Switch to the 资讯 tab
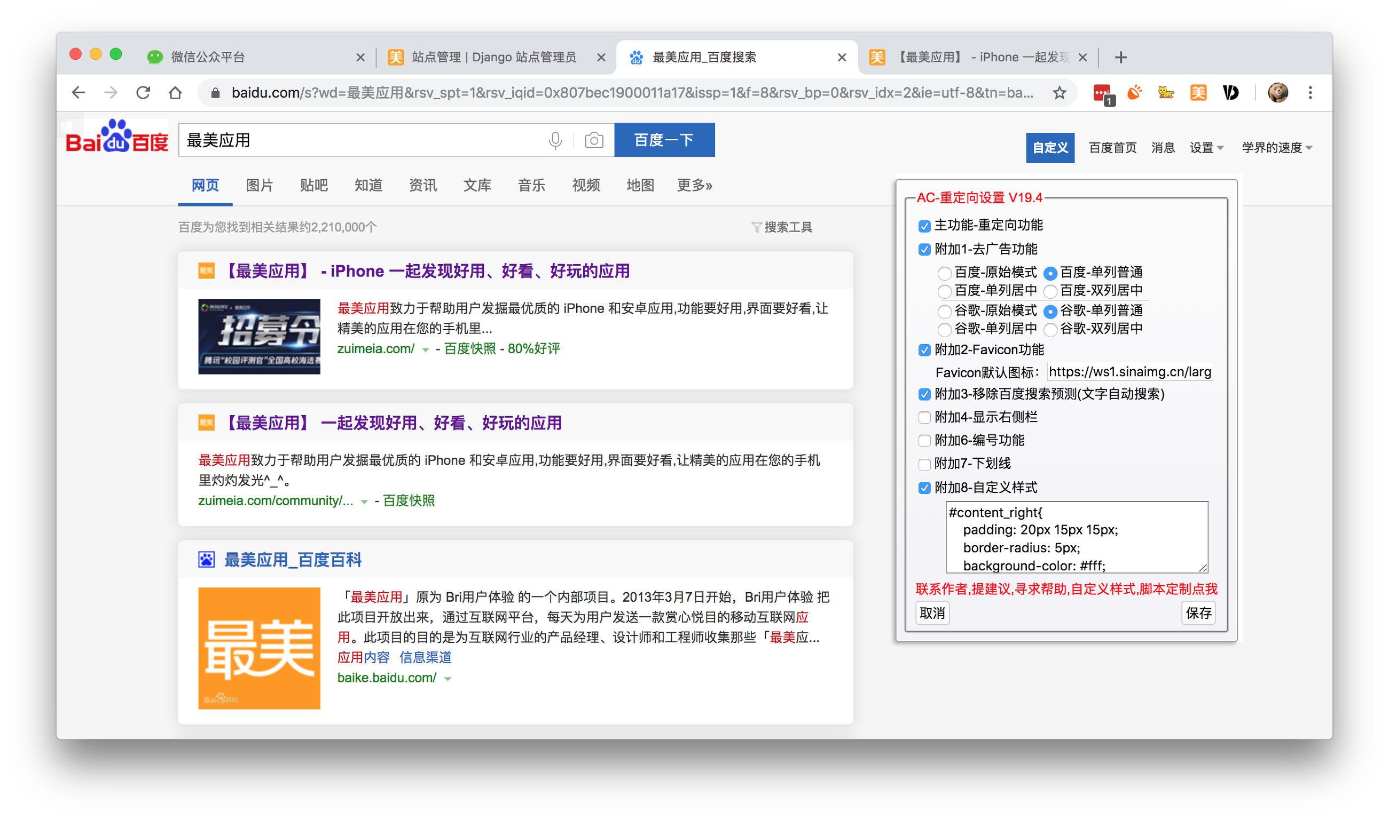1389x820 pixels. (422, 185)
